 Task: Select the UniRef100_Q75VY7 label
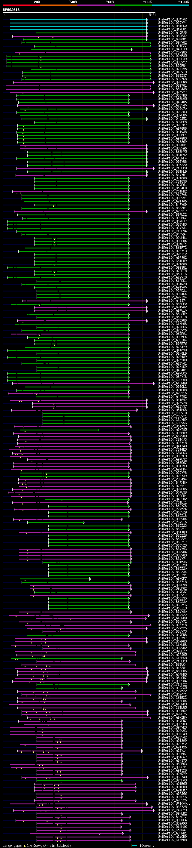[x=172, y=92]
